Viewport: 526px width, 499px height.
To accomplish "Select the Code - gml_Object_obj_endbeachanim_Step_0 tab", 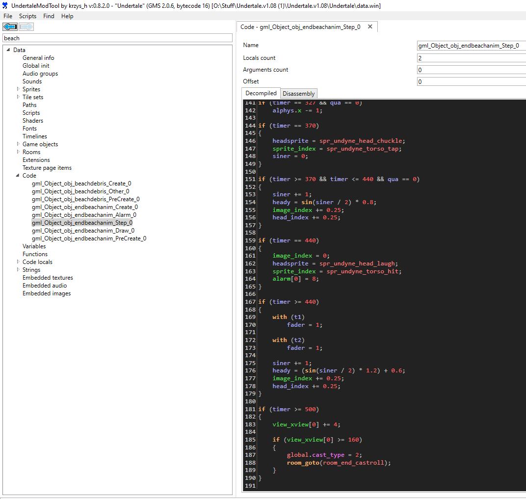I will tap(300, 27).
